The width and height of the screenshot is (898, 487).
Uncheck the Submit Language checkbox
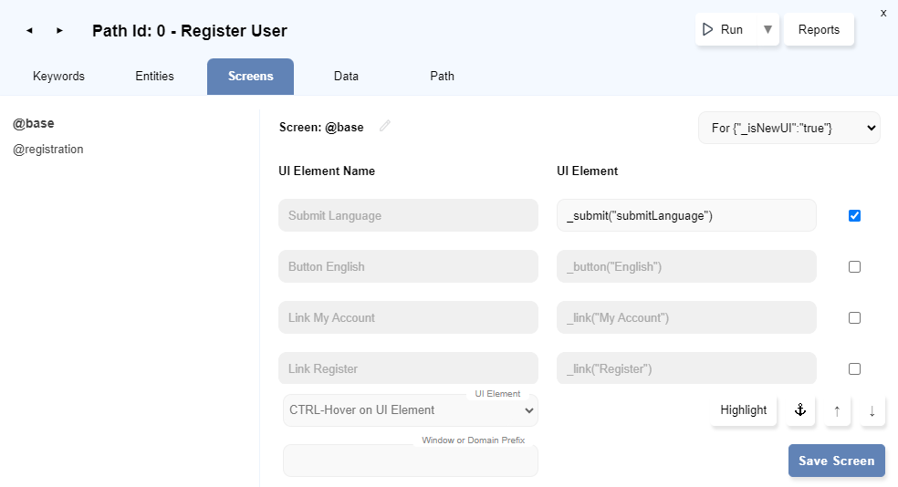(x=854, y=216)
